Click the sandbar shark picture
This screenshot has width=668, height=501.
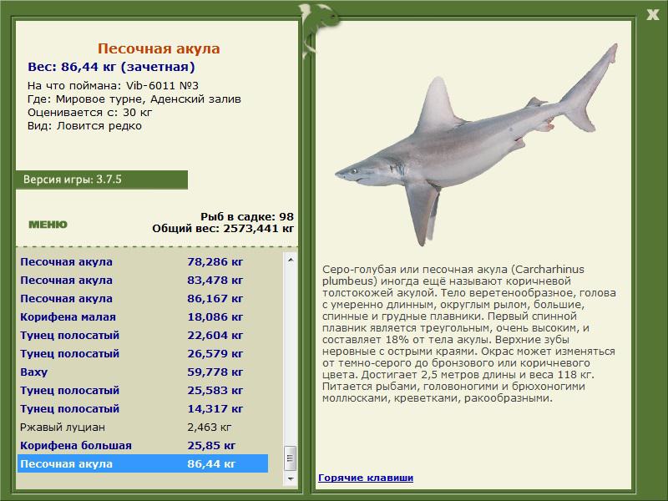476,144
